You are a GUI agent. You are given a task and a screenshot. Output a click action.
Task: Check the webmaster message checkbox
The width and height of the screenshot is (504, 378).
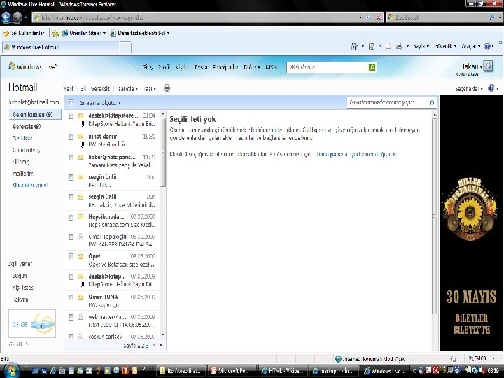(71, 317)
